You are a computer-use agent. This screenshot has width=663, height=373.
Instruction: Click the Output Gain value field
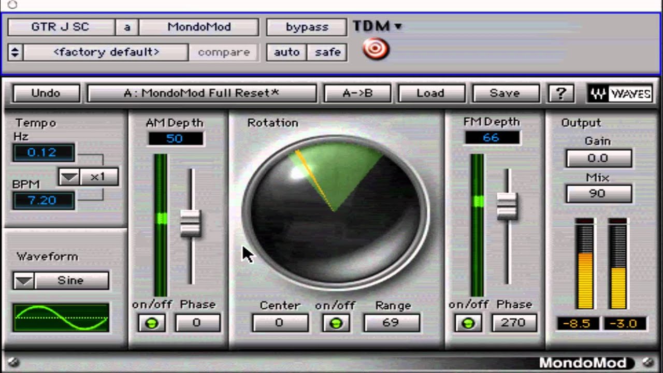click(x=598, y=159)
